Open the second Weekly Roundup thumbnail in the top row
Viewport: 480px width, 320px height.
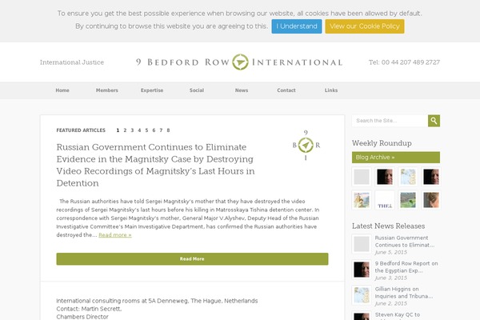(x=385, y=177)
